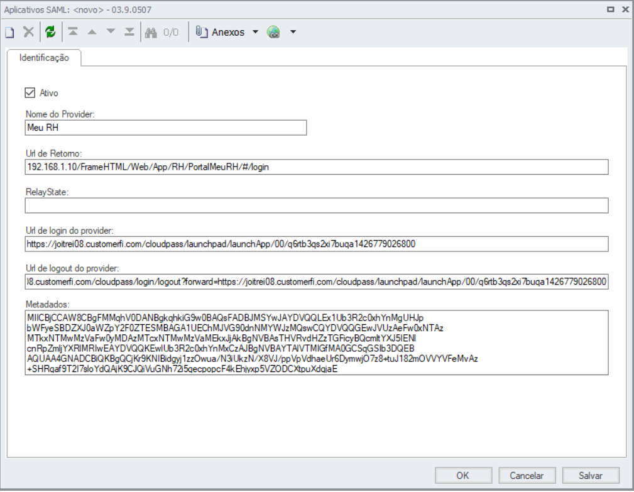Toggle the Ativo checkbox
The height and width of the screenshot is (492, 634).
pos(30,93)
